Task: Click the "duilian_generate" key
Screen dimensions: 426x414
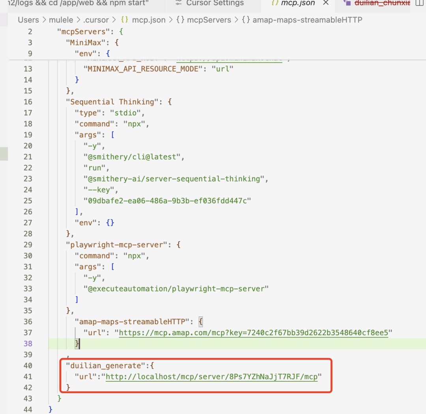Action: 106,366
